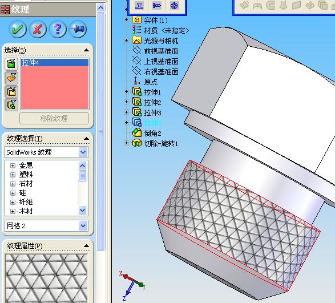
Task: Click the target tab icon above feature tree
Action: (174, 6)
